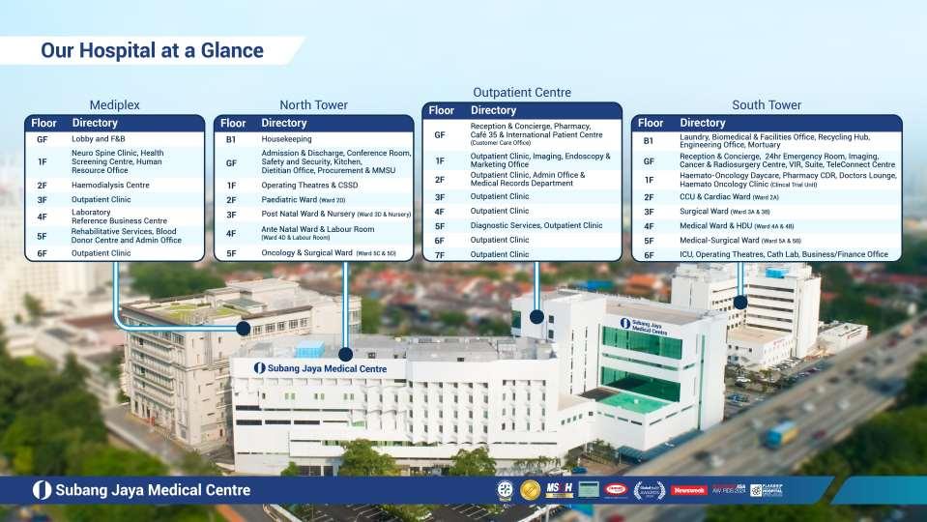
Task: Click the '5F' floor label in Mediplex
Action: pyautogui.click(x=42, y=237)
